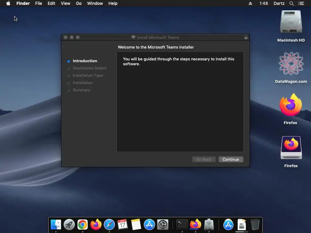
Task: Open the Dartz user menu
Action: (279, 3)
